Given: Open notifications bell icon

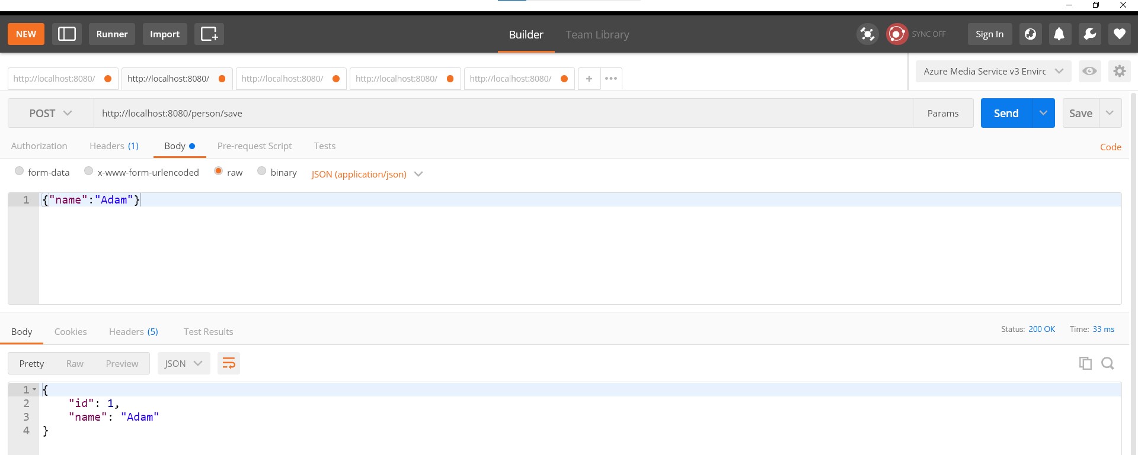Looking at the screenshot, I should (1059, 34).
